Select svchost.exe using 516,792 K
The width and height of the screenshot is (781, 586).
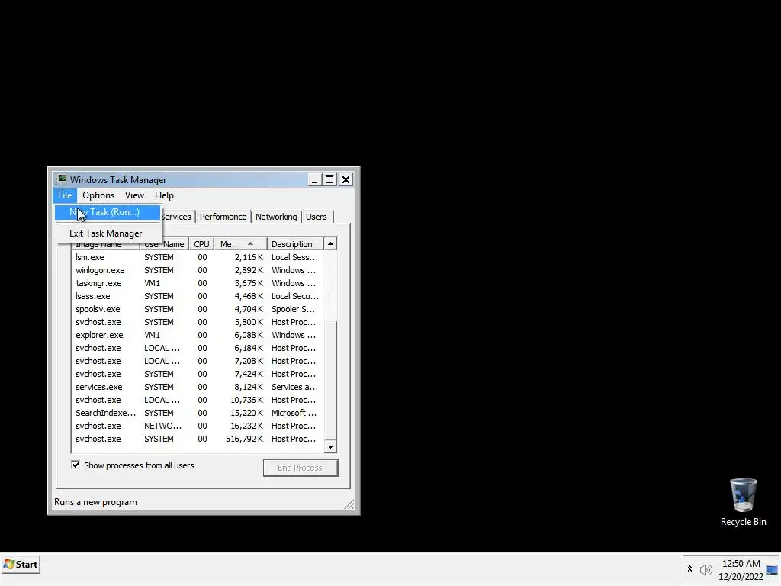pos(198,439)
